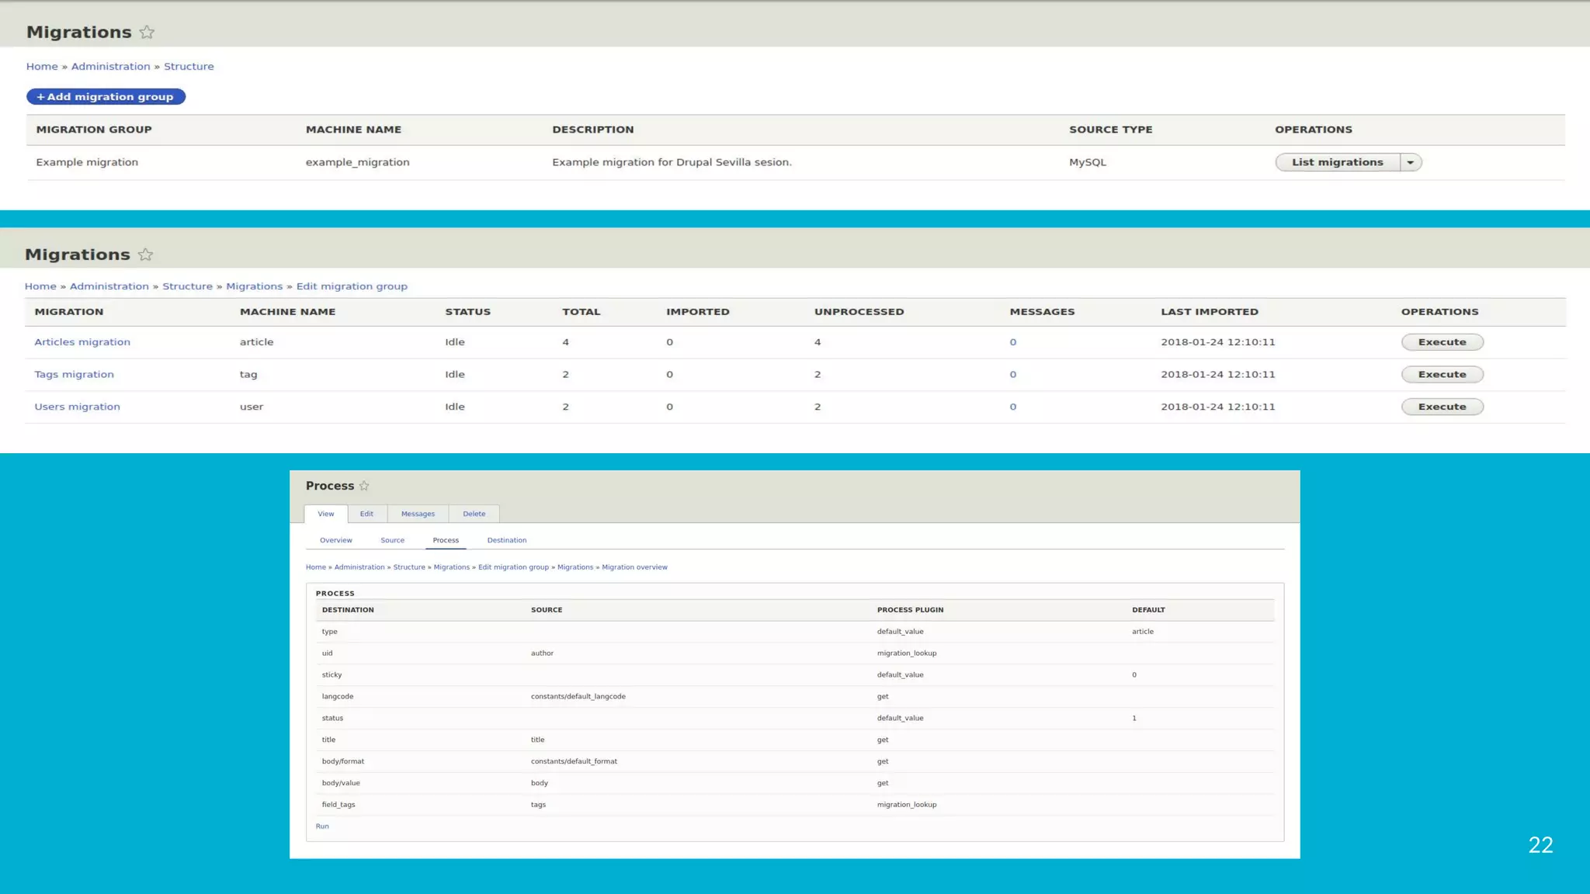The width and height of the screenshot is (1590, 894).
Task: Expand List migrations dropdown arrow
Action: [x=1411, y=162]
